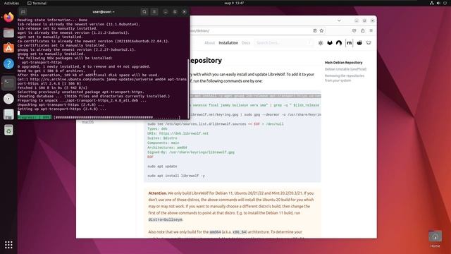451x254 pixels.
Task: Open the Help application in the dock
Action: (8, 64)
